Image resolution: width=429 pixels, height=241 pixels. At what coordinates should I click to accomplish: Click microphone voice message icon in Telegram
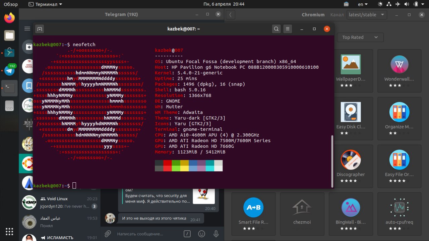pos(216,234)
